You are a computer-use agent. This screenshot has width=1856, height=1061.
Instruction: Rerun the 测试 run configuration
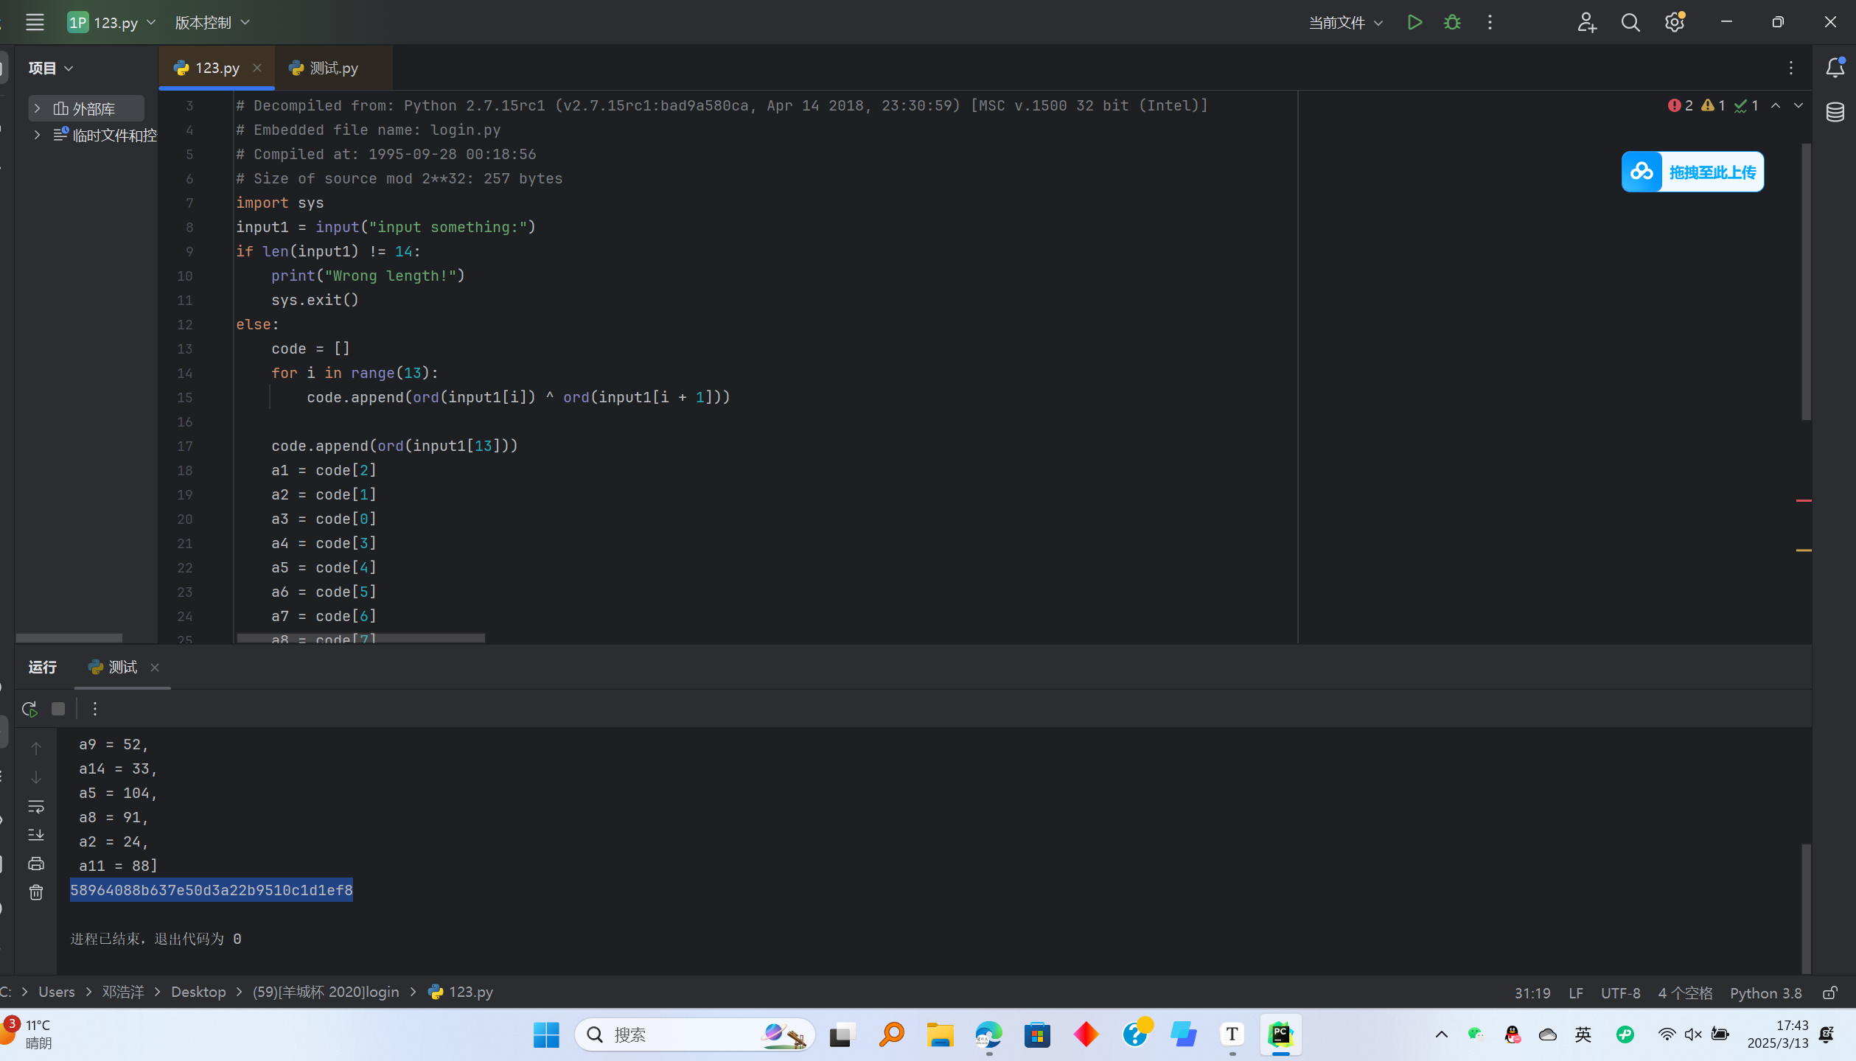[29, 709]
